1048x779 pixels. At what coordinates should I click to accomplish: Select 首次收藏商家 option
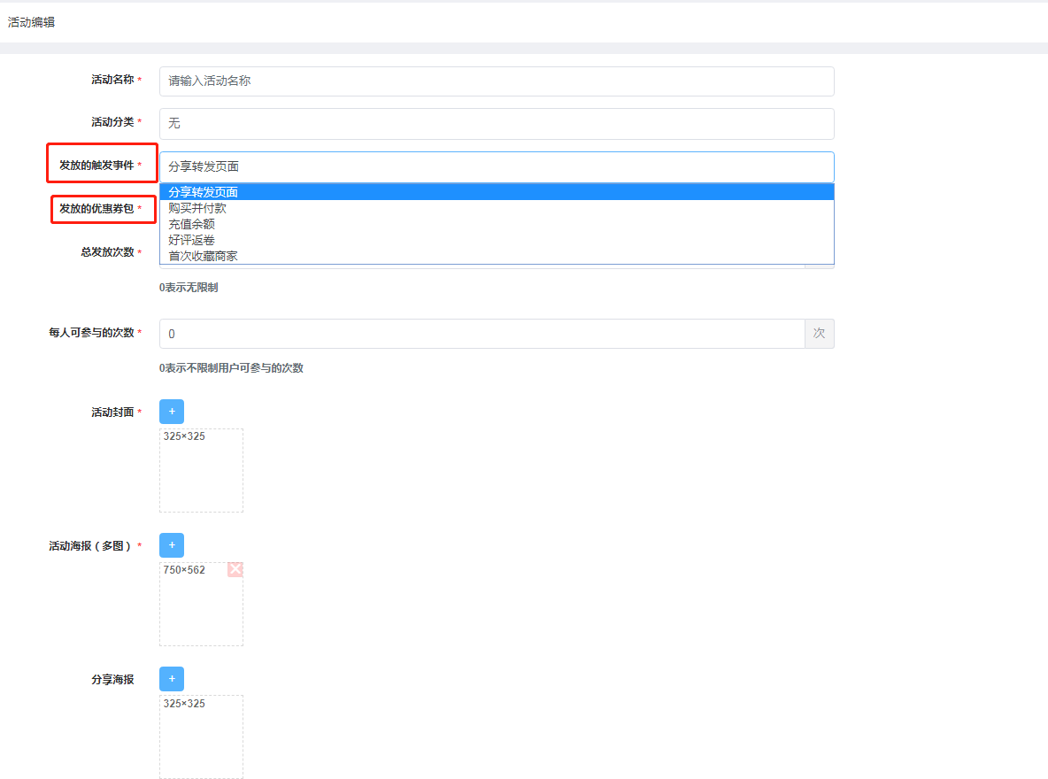click(x=497, y=256)
